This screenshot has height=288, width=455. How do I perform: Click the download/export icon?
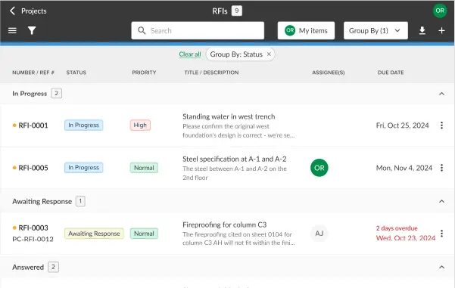(422, 30)
